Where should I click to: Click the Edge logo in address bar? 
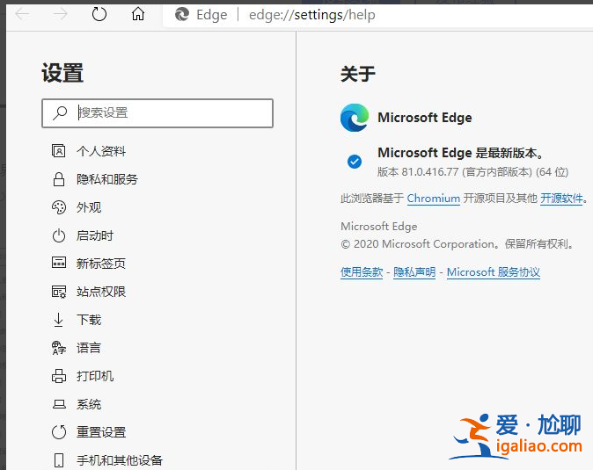182,15
